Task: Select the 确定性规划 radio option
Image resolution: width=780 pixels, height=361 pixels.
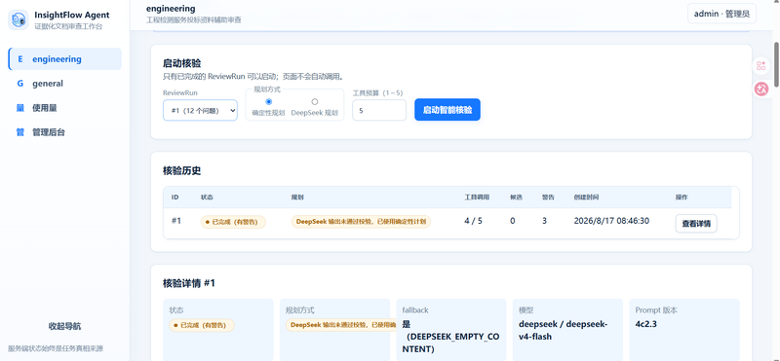Action: tap(269, 102)
